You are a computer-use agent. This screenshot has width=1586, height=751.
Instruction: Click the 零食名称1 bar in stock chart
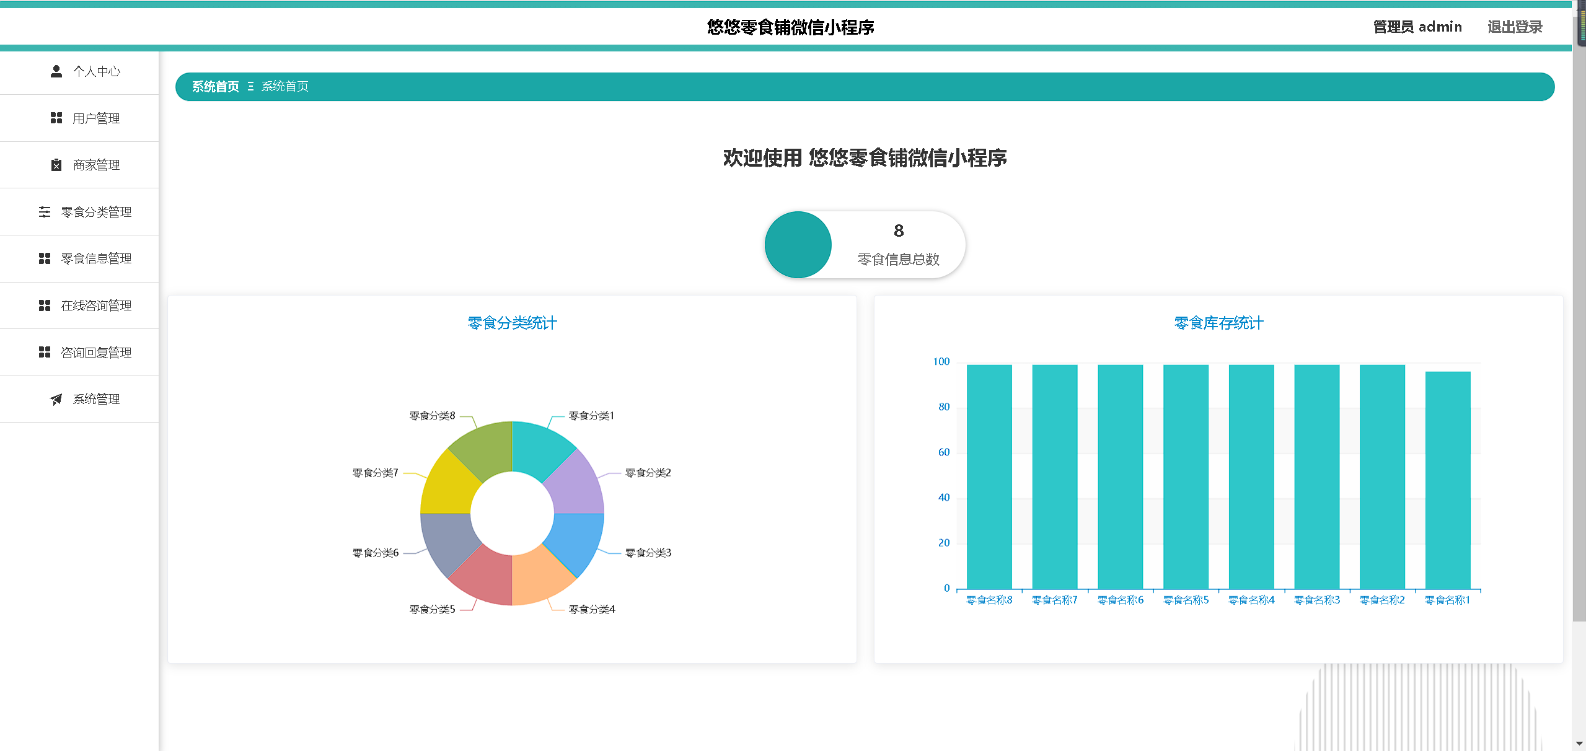(x=1447, y=480)
